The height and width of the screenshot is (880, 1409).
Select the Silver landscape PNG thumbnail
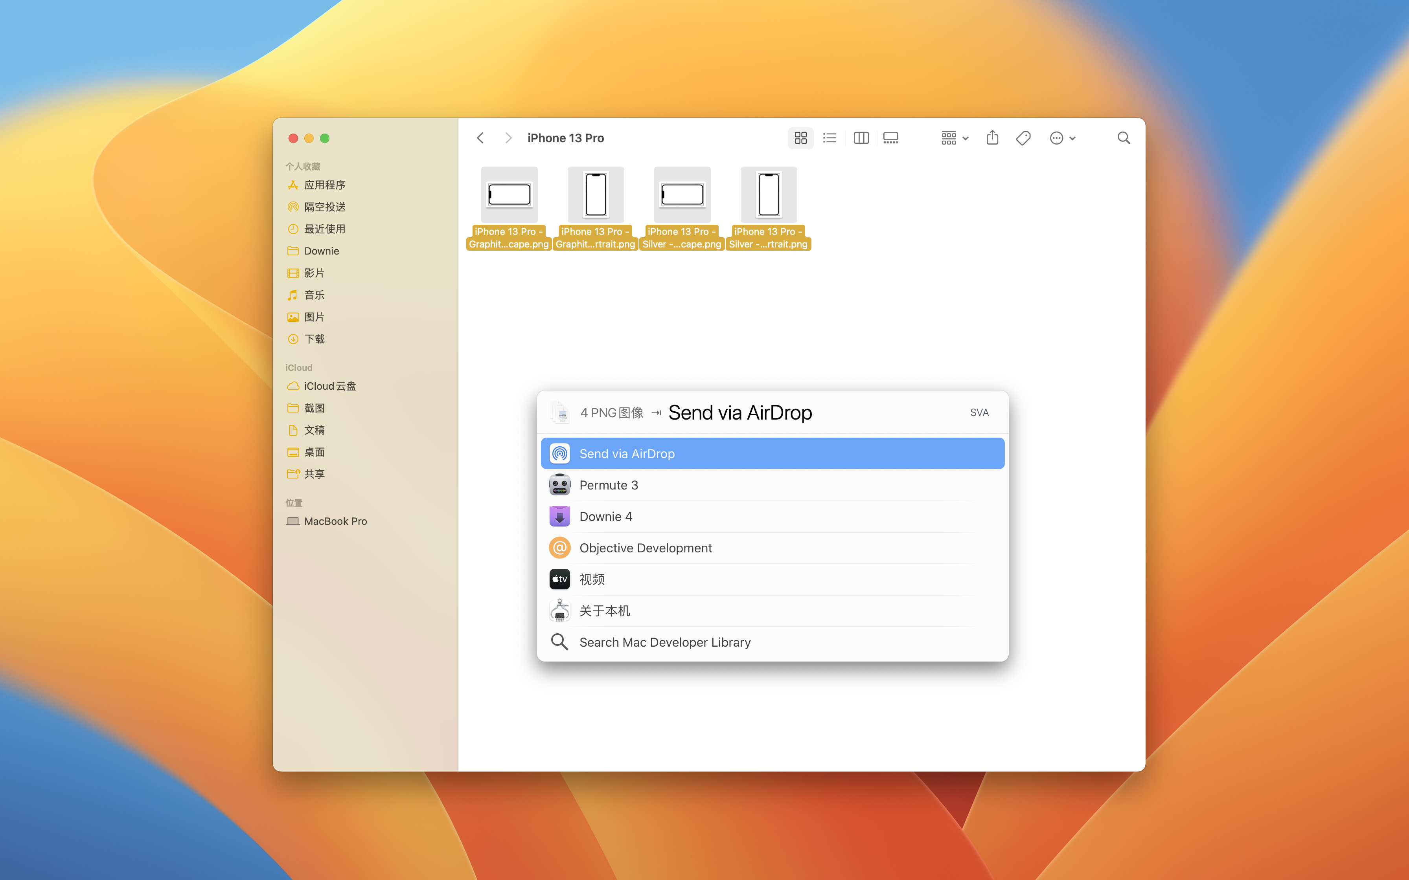[x=682, y=194]
